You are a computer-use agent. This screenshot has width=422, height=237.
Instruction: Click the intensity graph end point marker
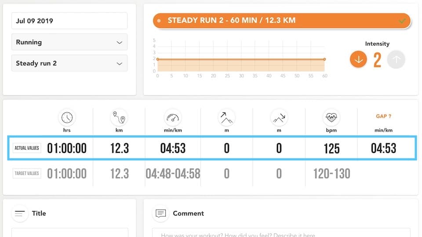pos(324,59)
